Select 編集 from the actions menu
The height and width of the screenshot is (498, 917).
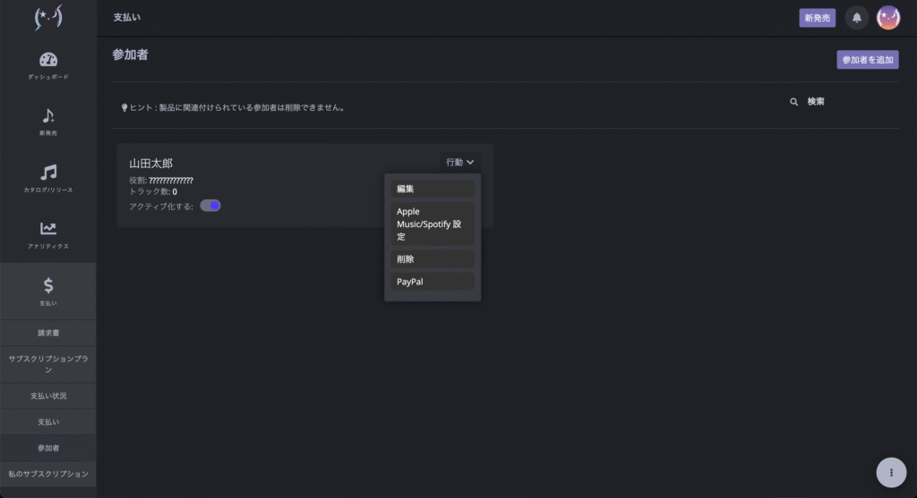432,189
